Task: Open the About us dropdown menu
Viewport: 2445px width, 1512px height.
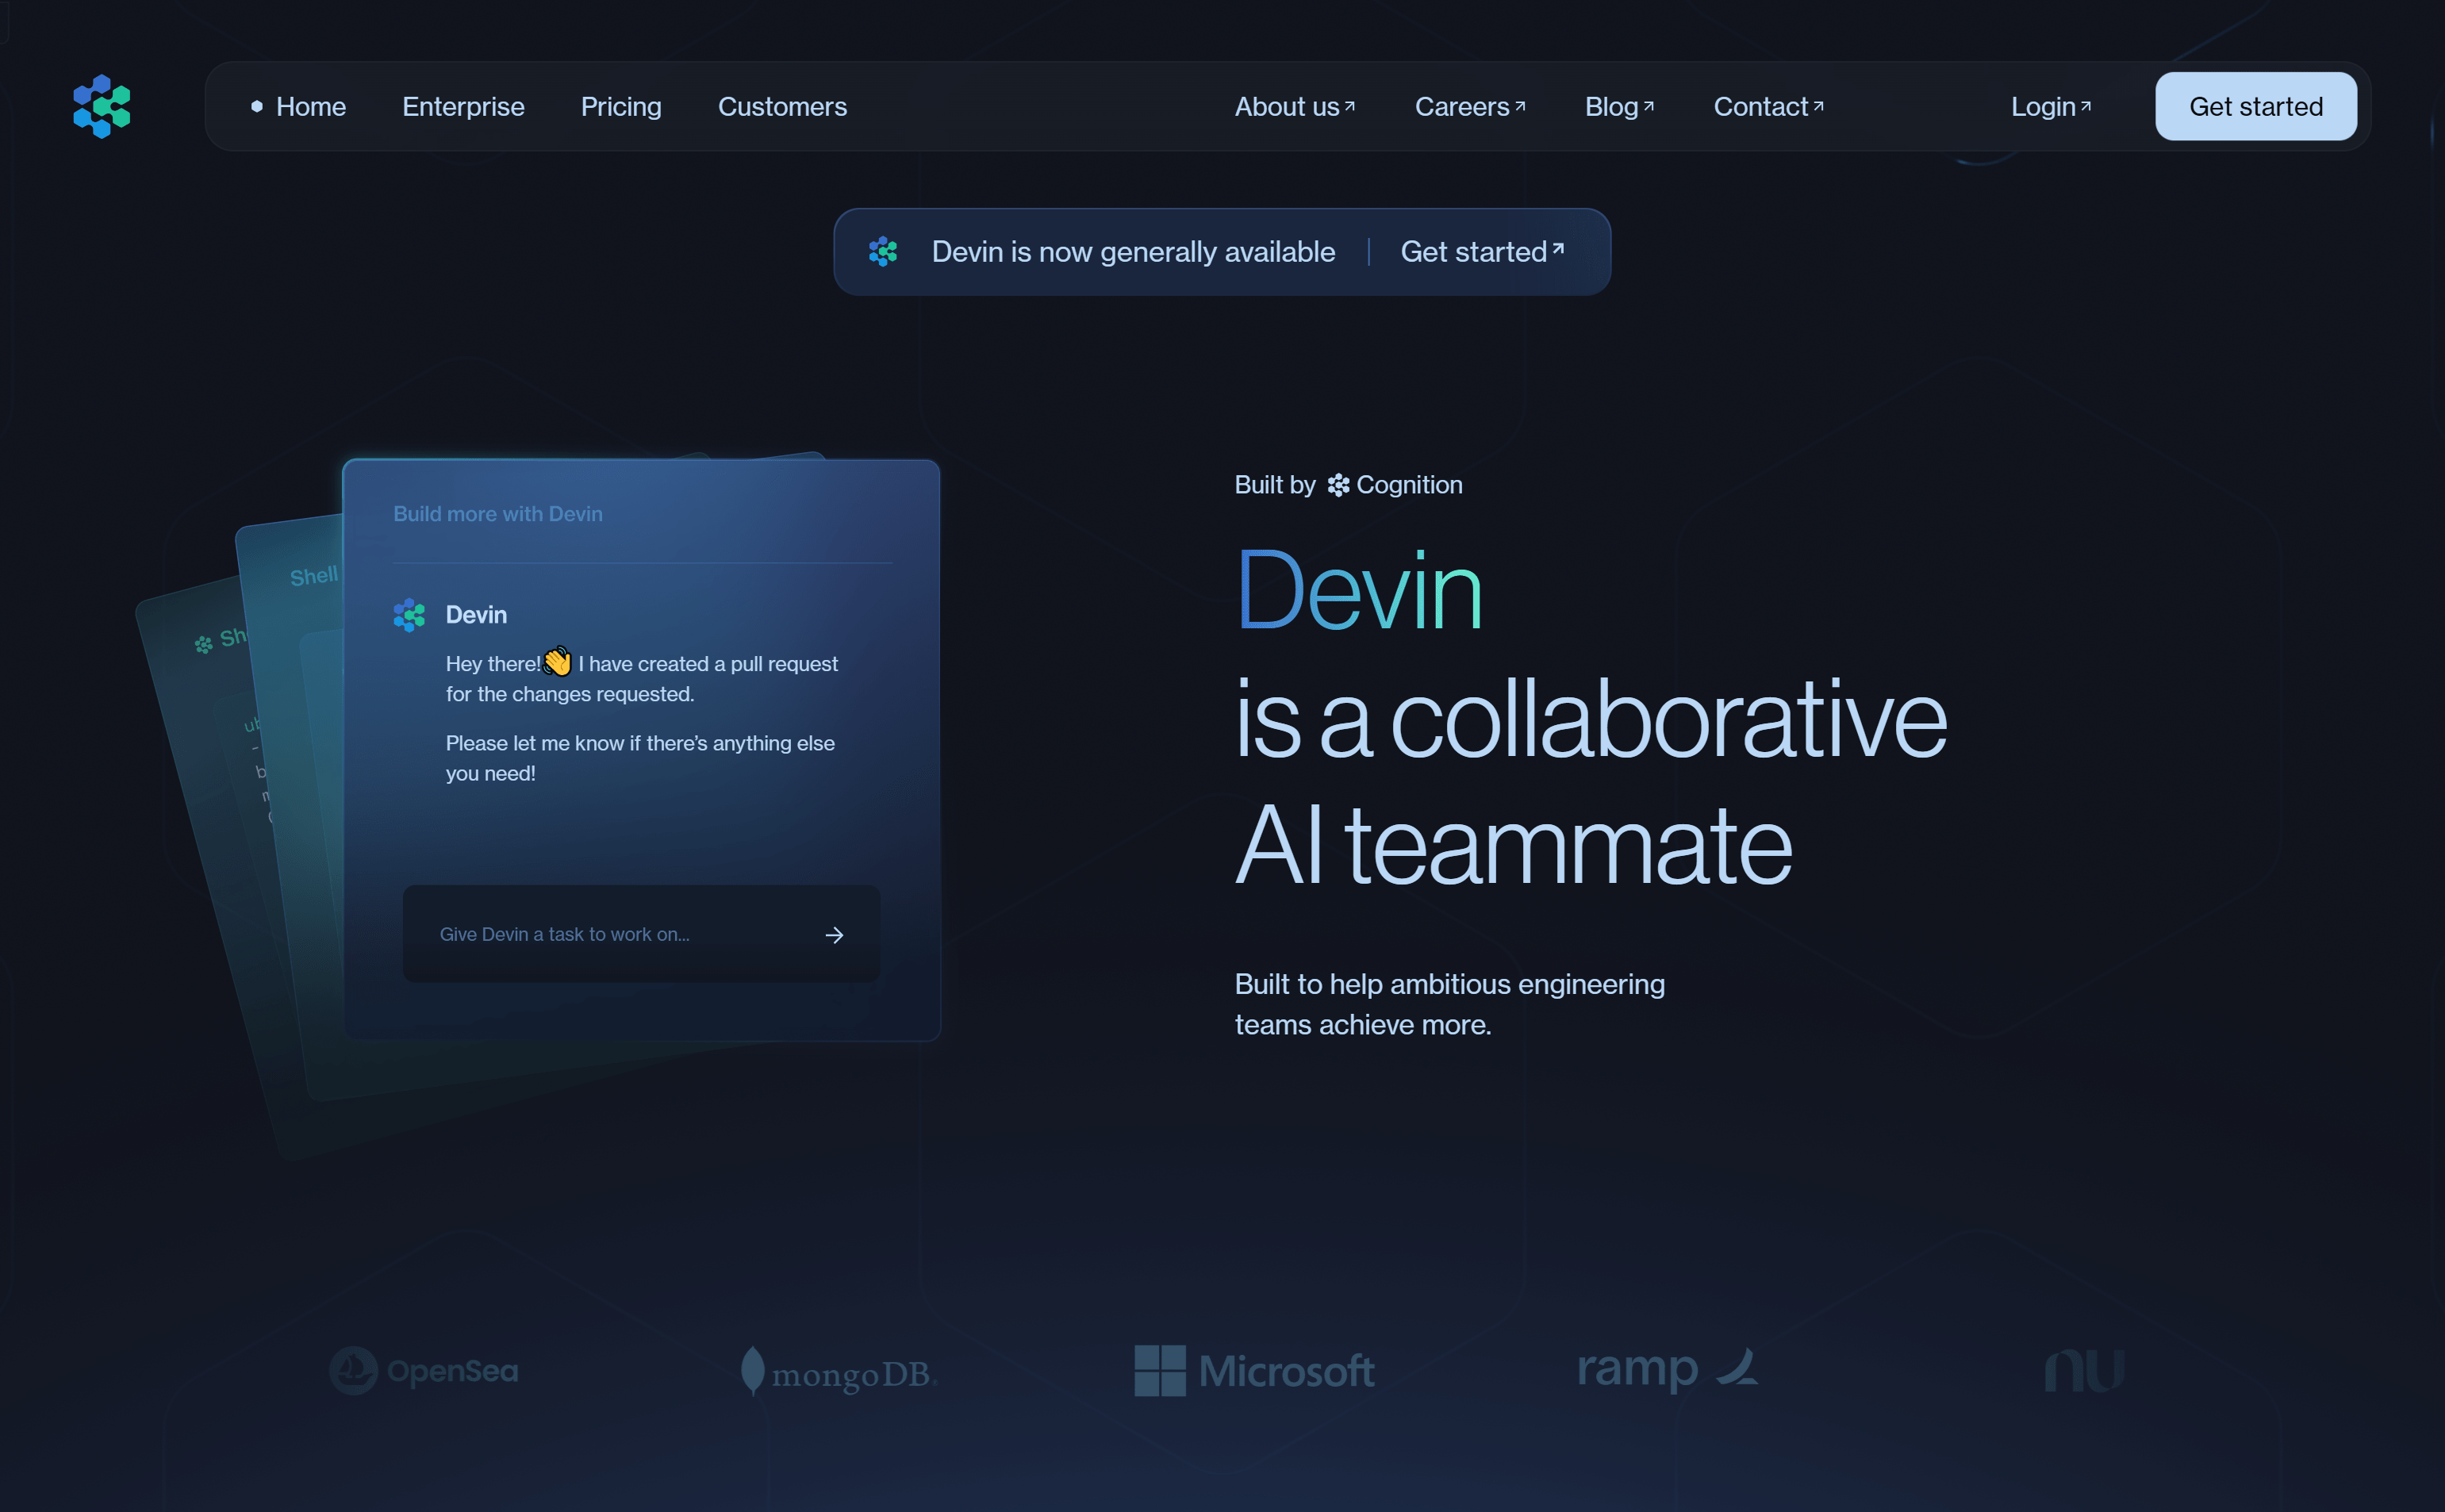Action: click(x=1292, y=106)
